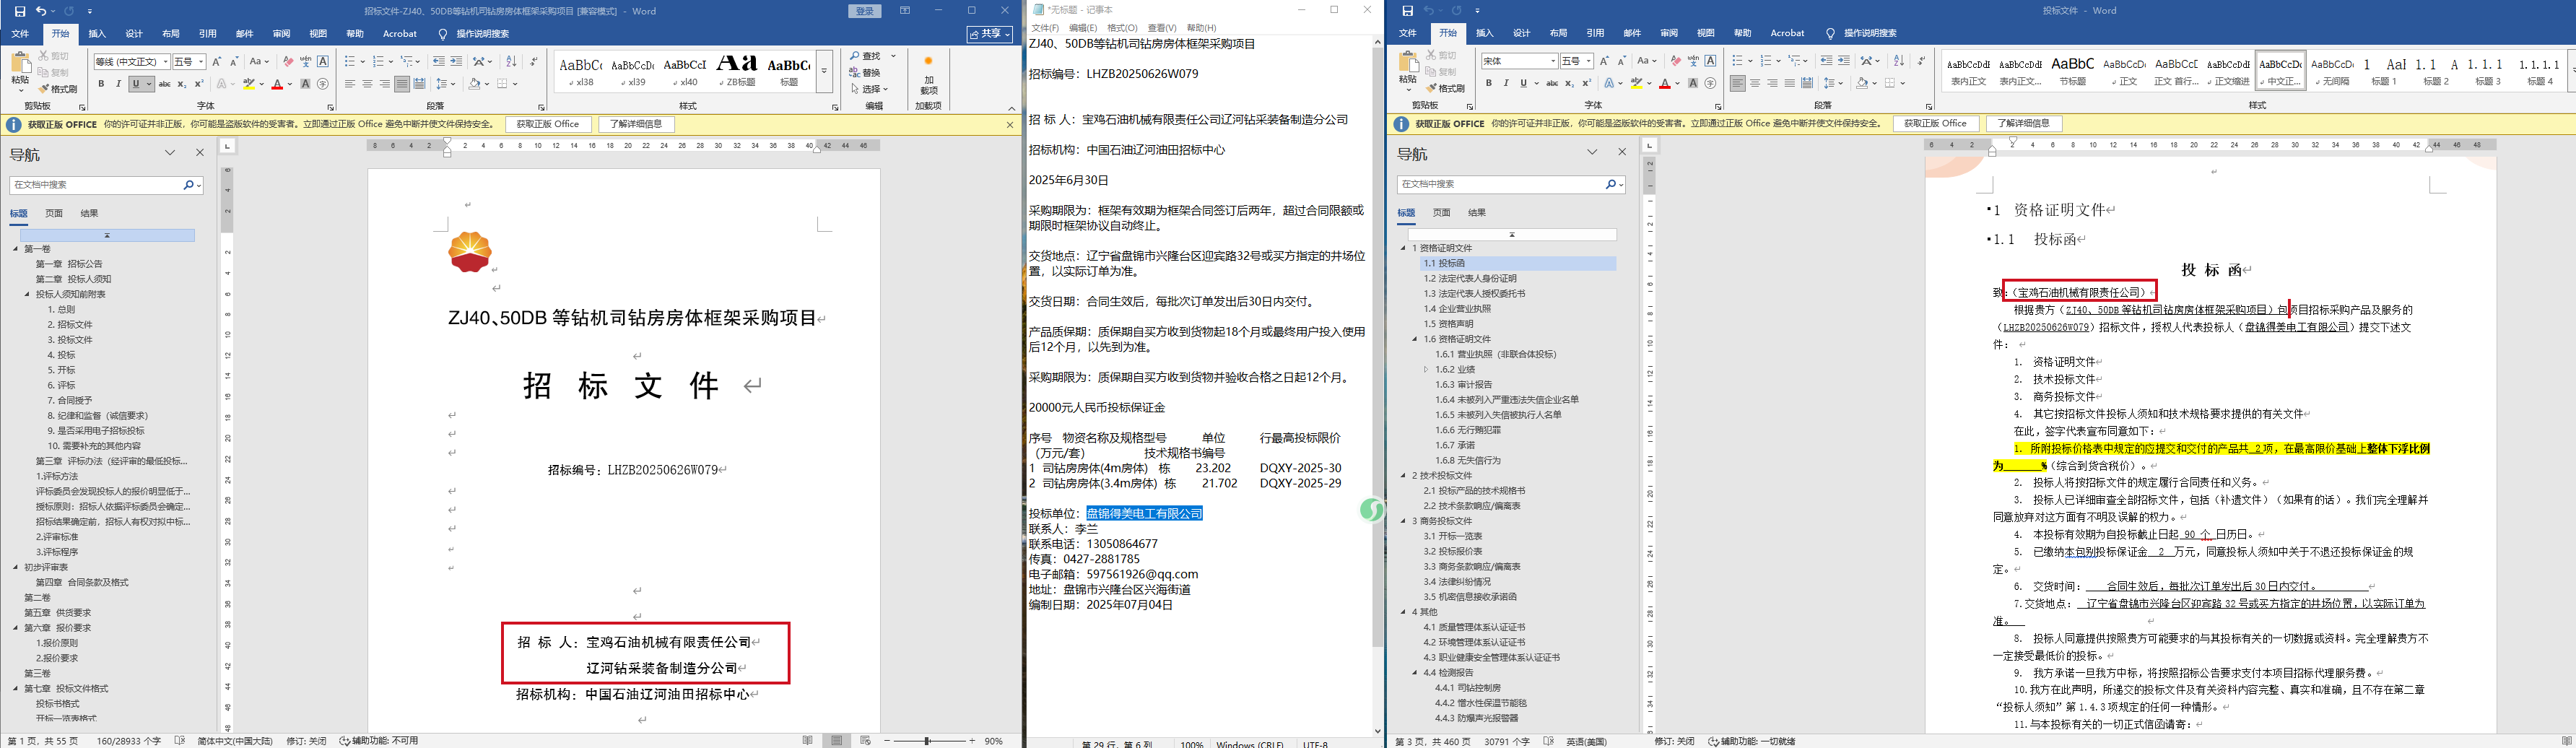
Task: Open 插入 tab in 招标文件 Word window
Action: coord(97,34)
